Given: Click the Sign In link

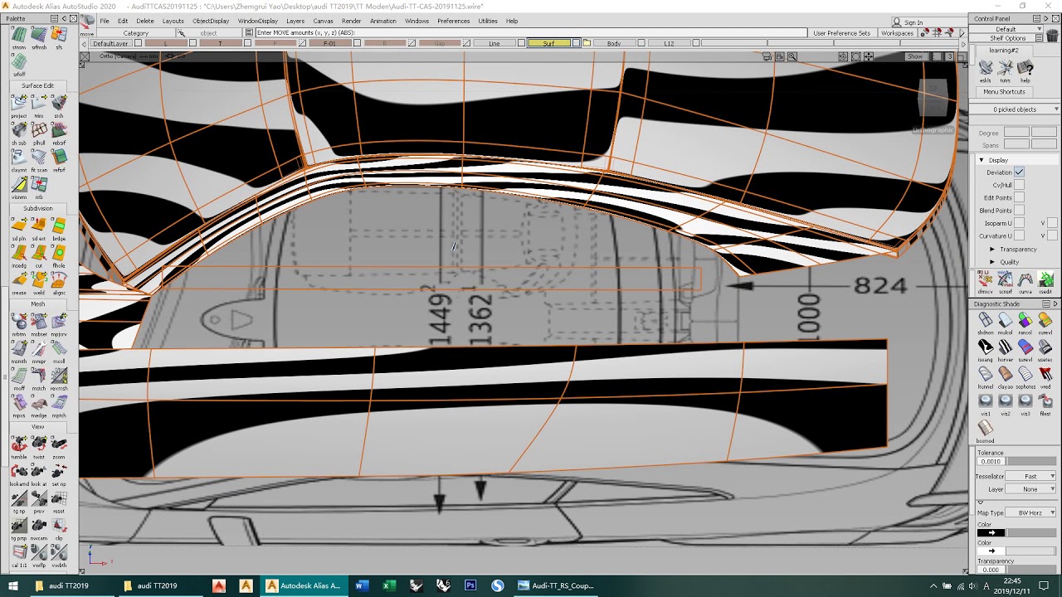Looking at the screenshot, I should pos(913,22).
